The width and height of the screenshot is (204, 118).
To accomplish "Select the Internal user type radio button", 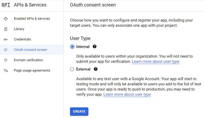I will (x=72, y=47).
